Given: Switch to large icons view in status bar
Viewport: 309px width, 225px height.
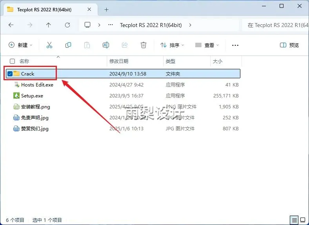Looking at the screenshot, I should [303, 220].
